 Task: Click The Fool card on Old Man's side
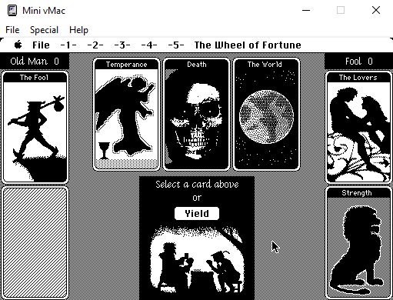pos(35,127)
